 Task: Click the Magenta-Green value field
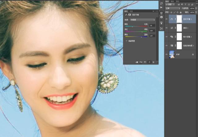(152, 31)
